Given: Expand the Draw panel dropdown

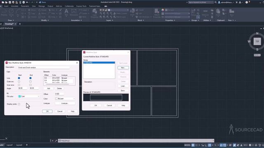Looking at the screenshot, I should pos(11,20).
